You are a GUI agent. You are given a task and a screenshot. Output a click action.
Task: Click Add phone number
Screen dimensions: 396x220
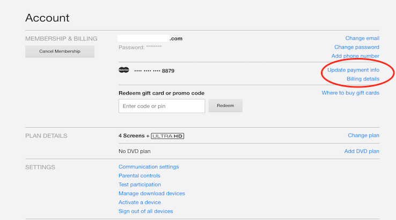pos(355,56)
